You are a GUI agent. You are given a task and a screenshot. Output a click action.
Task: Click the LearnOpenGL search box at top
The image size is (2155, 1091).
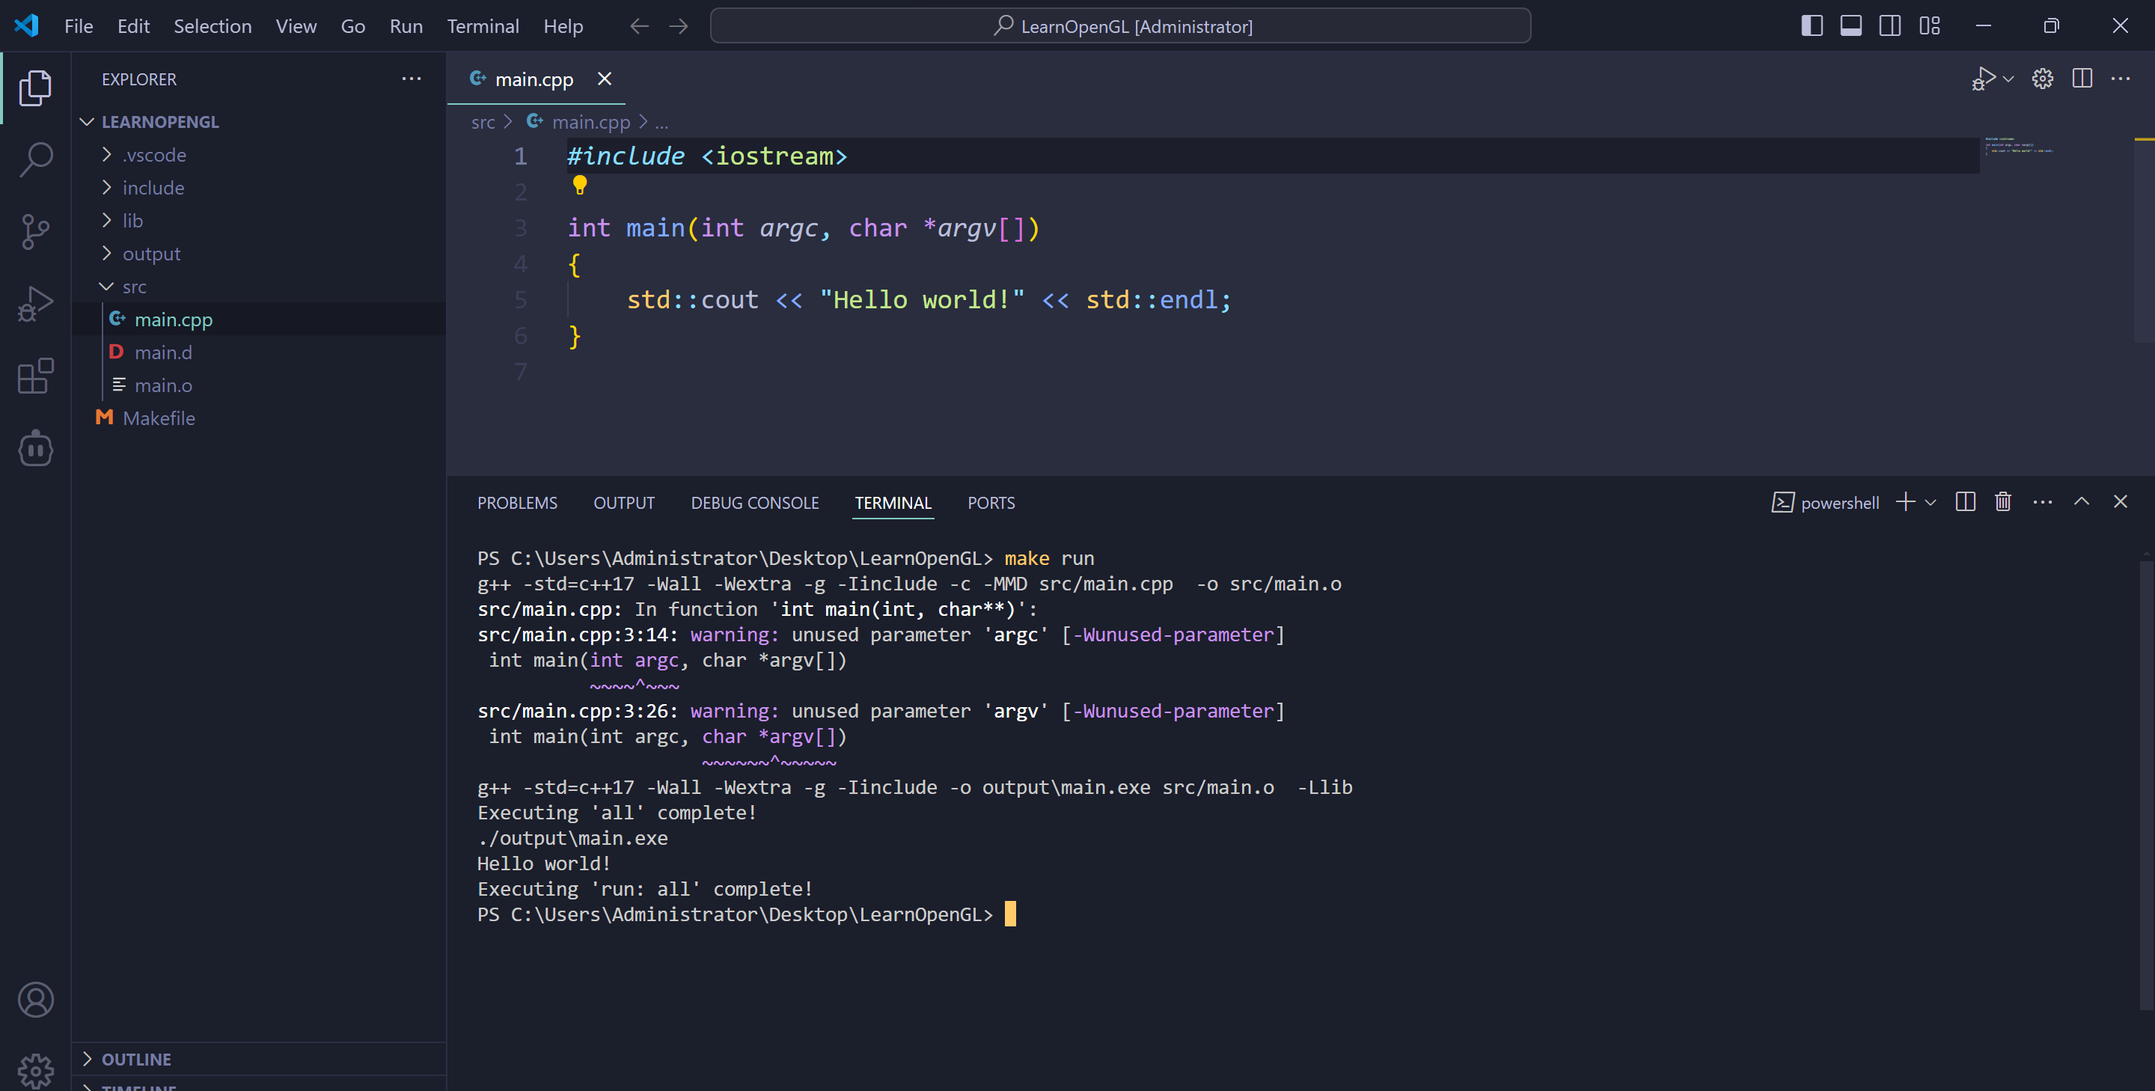(x=1121, y=26)
